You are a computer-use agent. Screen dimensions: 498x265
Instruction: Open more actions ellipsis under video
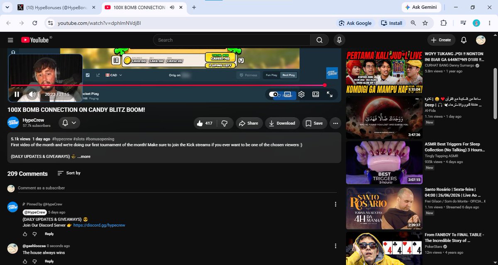(335, 123)
